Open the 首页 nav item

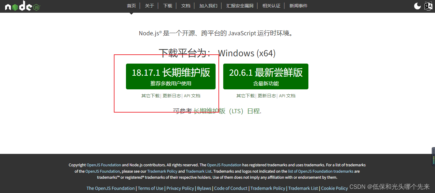131,6
